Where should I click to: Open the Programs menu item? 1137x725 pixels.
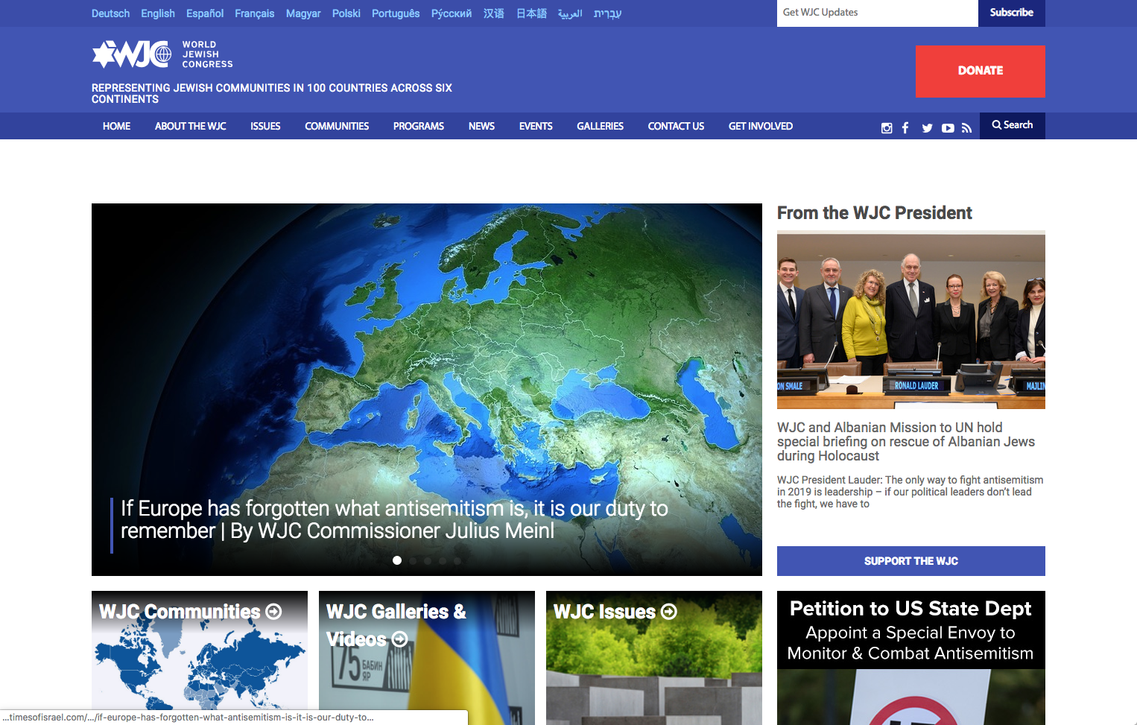419,126
